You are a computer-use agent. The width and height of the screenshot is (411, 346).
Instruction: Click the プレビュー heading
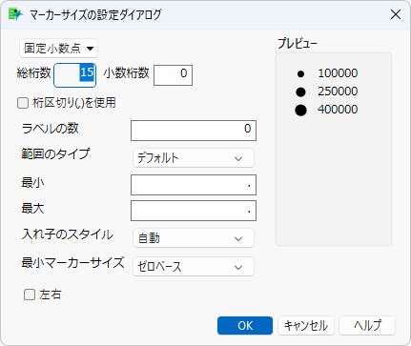tap(298, 44)
